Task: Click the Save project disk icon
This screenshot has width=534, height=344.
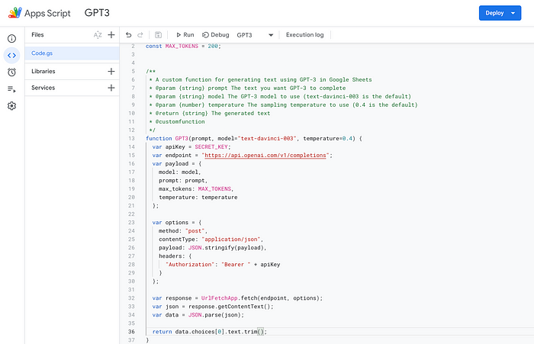Action: pos(158,35)
